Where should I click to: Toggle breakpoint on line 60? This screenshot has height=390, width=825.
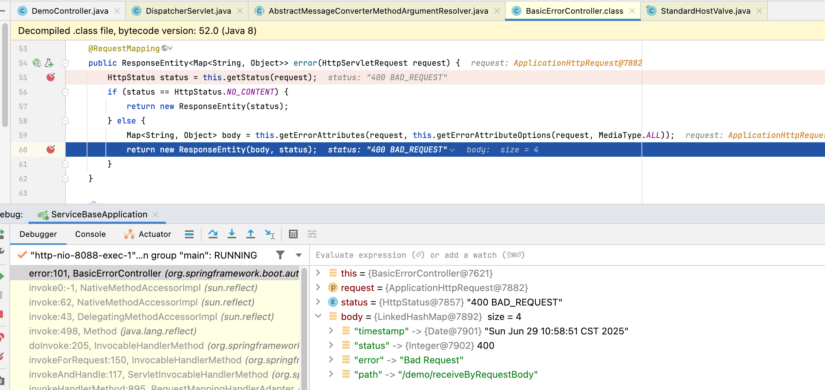coord(51,149)
